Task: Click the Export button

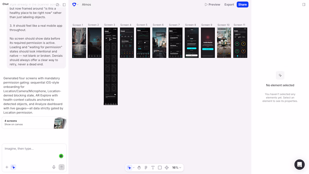Action: (229, 4)
